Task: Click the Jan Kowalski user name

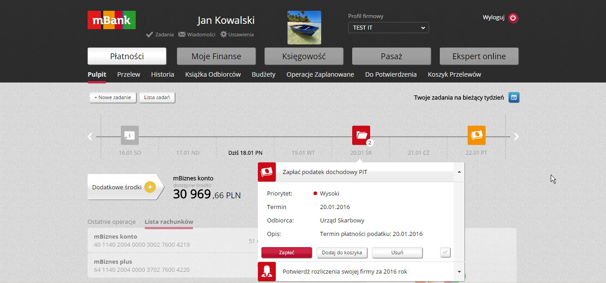Action: tap(226, 20)
